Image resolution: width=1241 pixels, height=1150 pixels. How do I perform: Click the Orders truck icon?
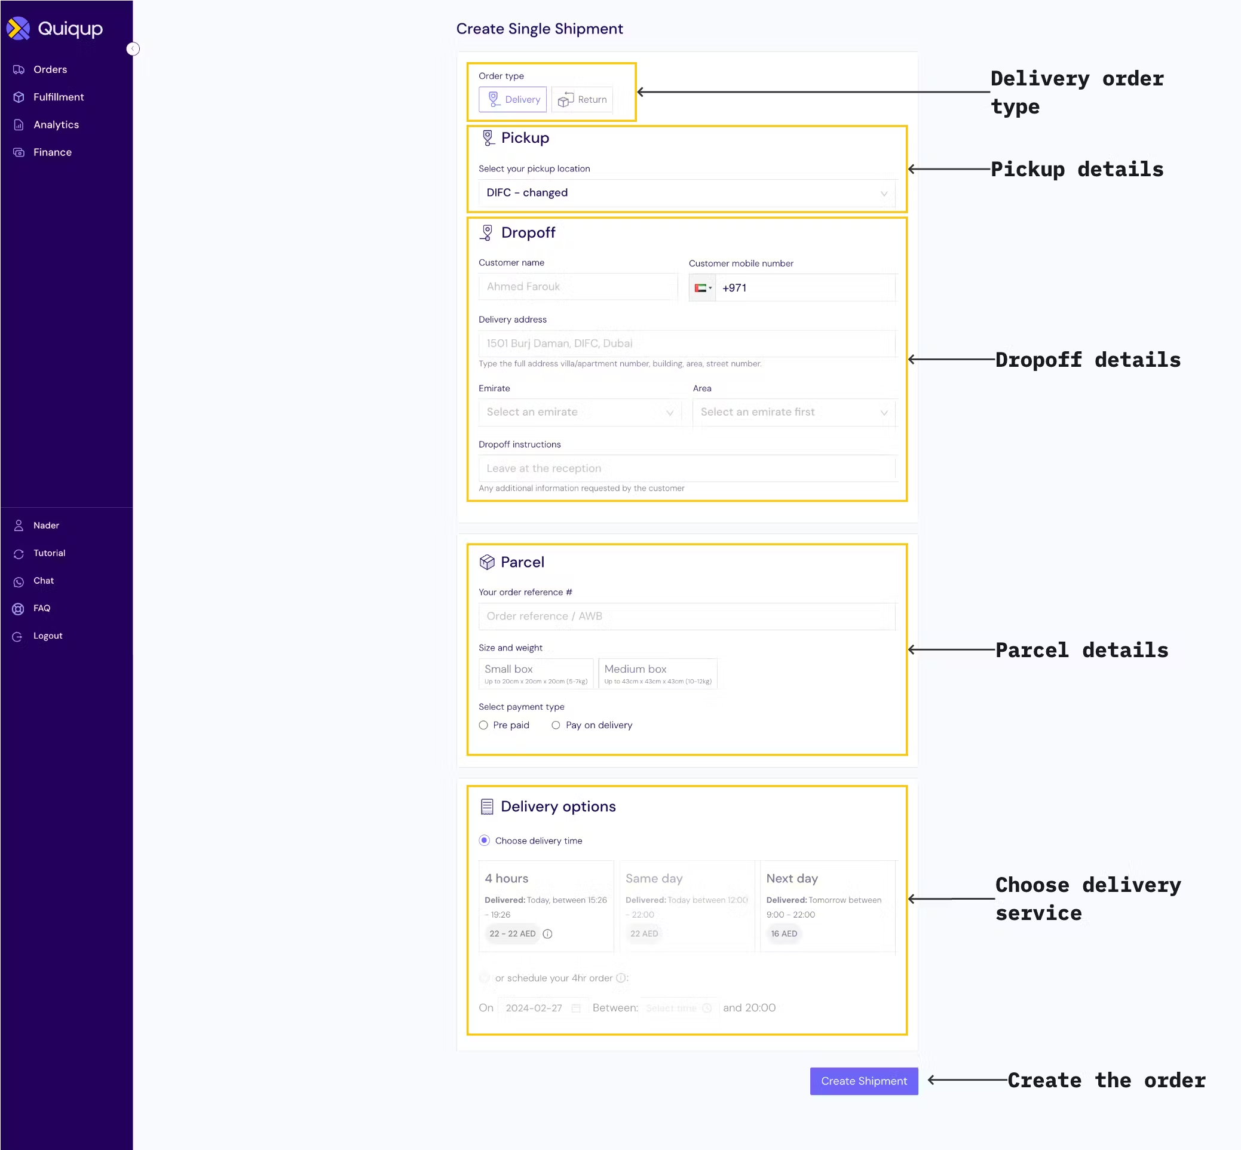(x=19, y=69)
